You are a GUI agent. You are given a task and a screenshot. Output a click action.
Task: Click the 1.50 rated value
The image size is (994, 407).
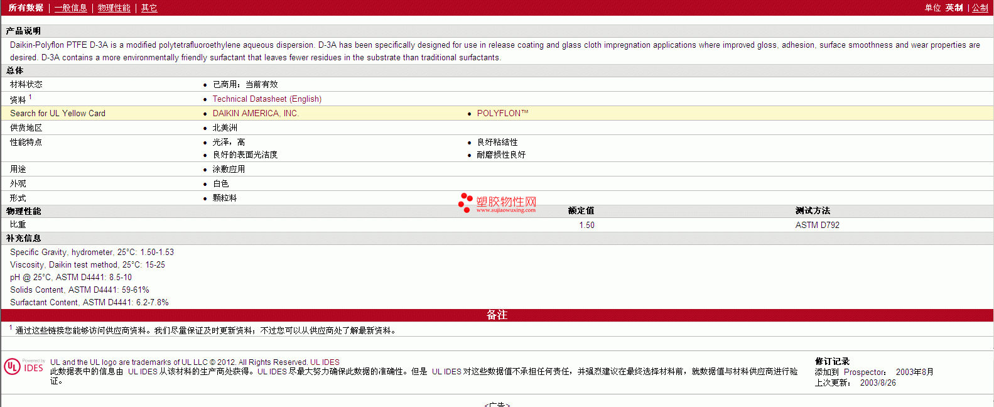pyautogui.click(x=586, y=225)
